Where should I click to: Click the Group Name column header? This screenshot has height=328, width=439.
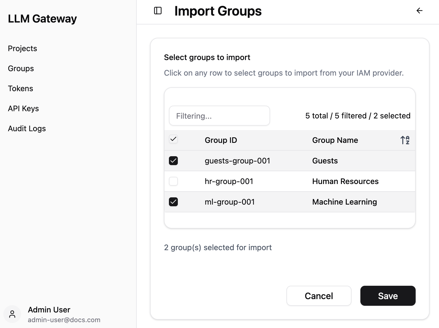pyautogui.click(x=335, y=140)
